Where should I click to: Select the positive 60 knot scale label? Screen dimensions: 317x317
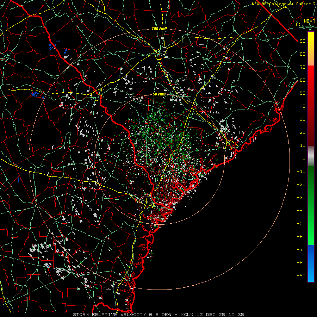pos(303,80)
